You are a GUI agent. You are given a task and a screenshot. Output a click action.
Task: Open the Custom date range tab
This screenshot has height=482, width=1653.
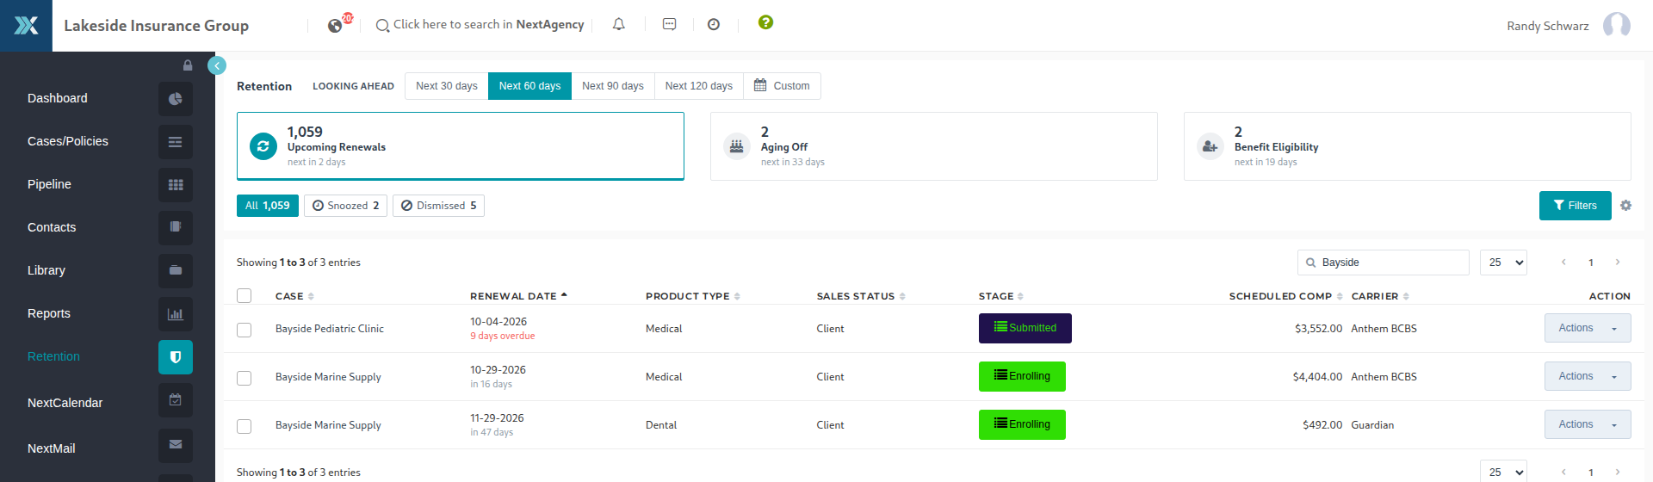[782, 86]
